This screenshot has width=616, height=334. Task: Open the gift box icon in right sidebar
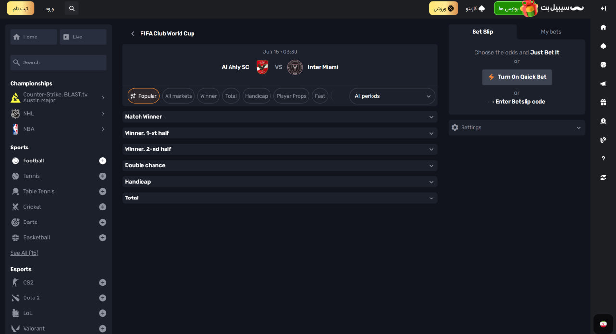pos(603,102)
